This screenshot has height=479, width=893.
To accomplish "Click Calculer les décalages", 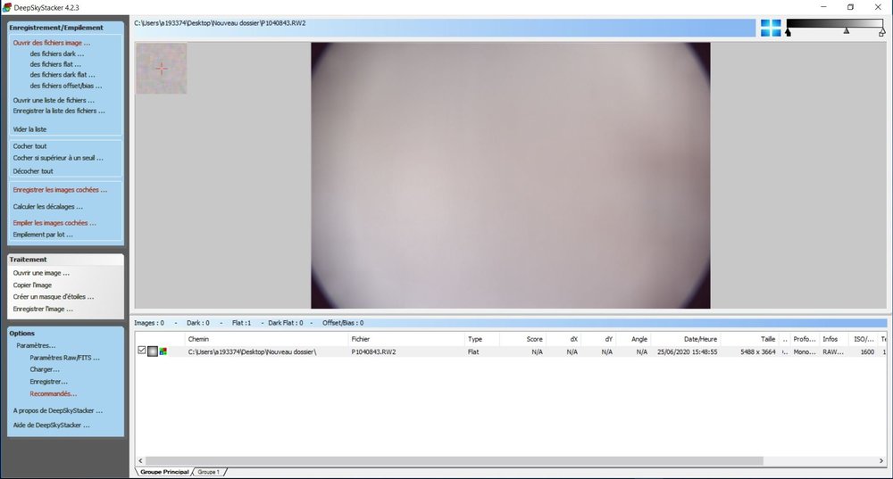I will tap(48, 207).
